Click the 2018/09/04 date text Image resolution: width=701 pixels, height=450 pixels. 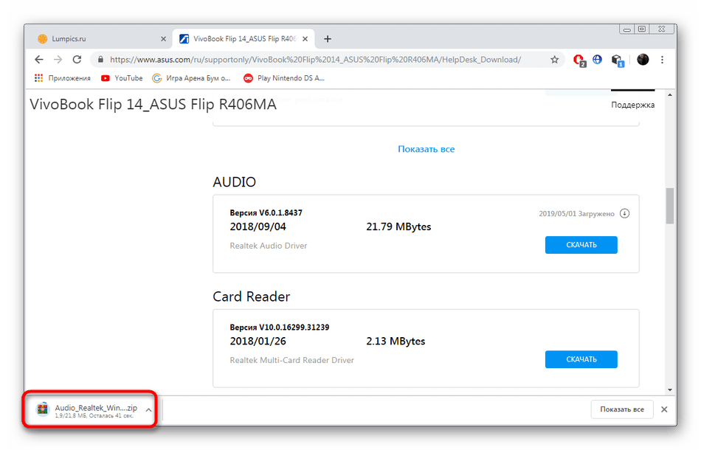tap(258, 226)
